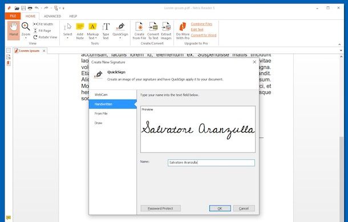
Task: Select the Draw signature option
Action: [x=113, y=123]
